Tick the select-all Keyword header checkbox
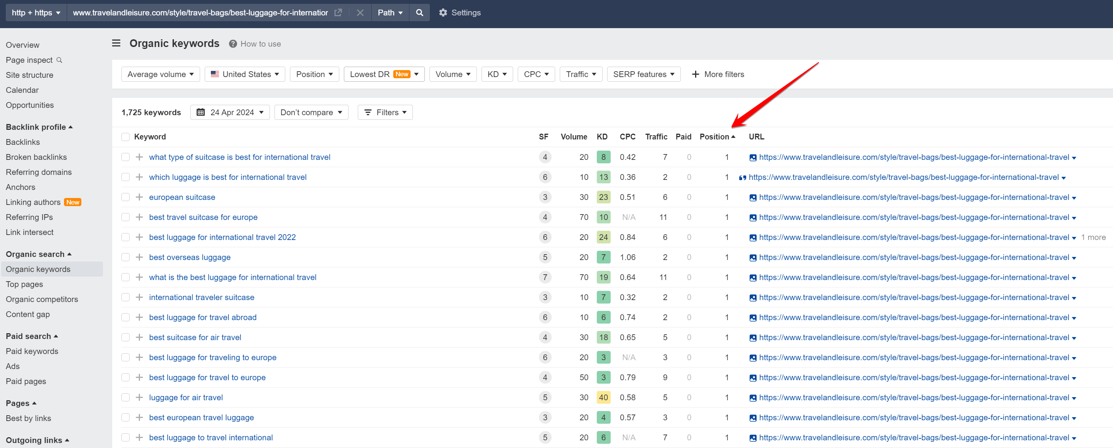 coord(125,137)
